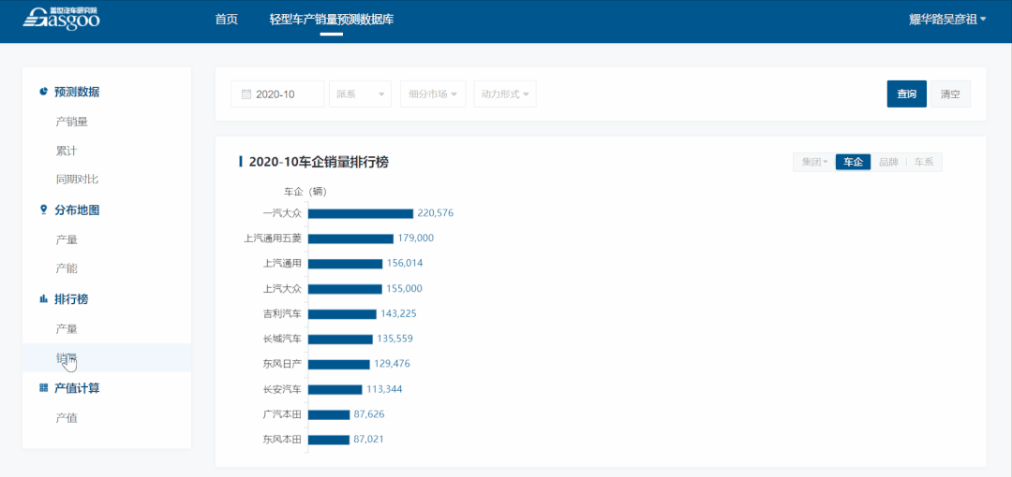Screen dimensions: 1012x477
Task: Switch ranking to 品牌
Action: pyautogui.click(x=888, y=163)
